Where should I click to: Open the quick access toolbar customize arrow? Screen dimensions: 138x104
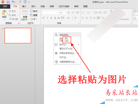[29, 2]
